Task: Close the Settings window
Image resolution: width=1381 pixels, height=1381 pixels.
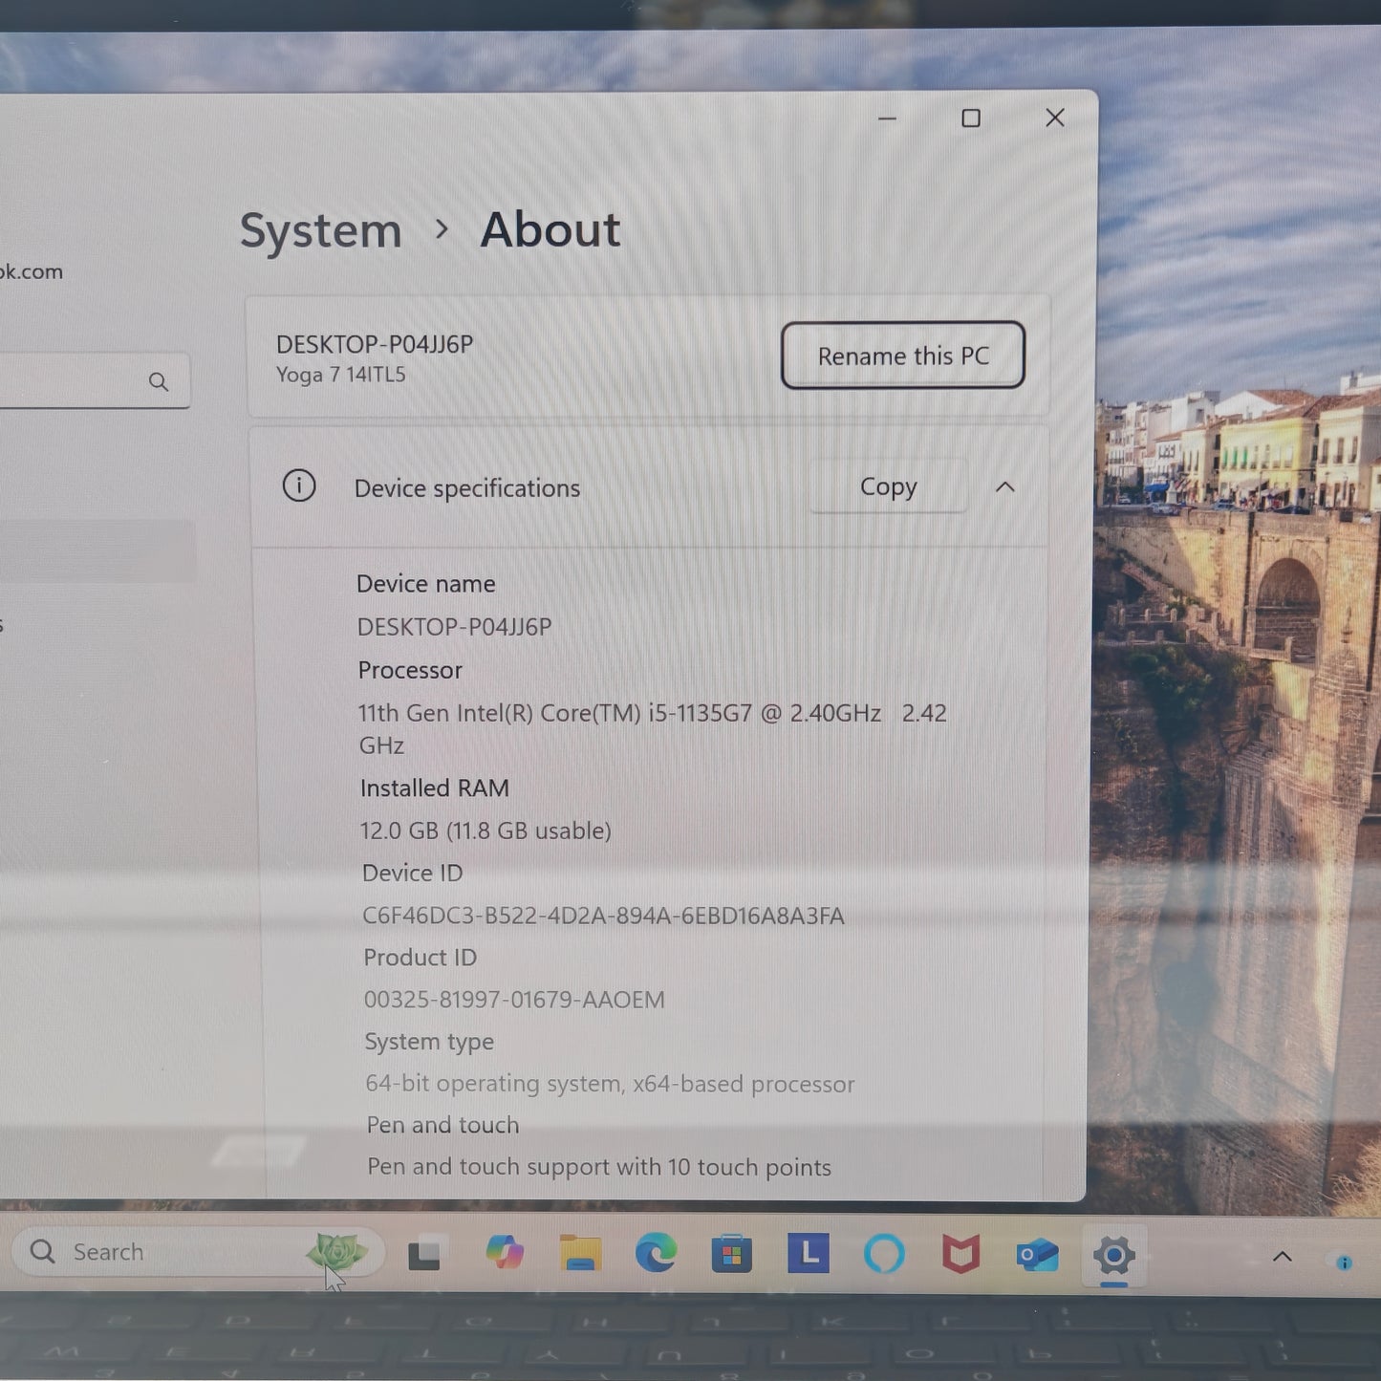Action: [x=1055, y=118]
